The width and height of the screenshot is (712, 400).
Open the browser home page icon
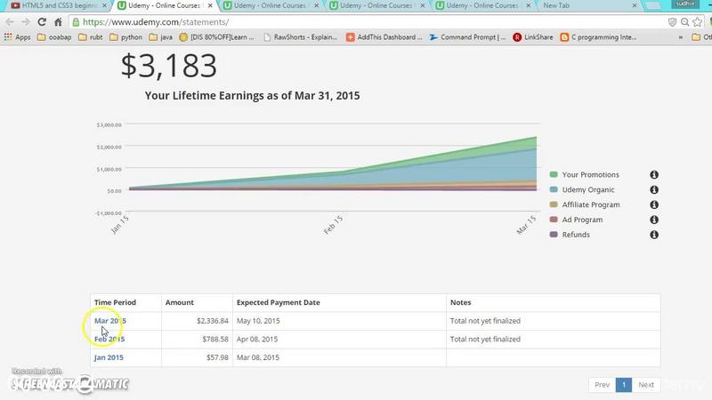coord(58,21)
